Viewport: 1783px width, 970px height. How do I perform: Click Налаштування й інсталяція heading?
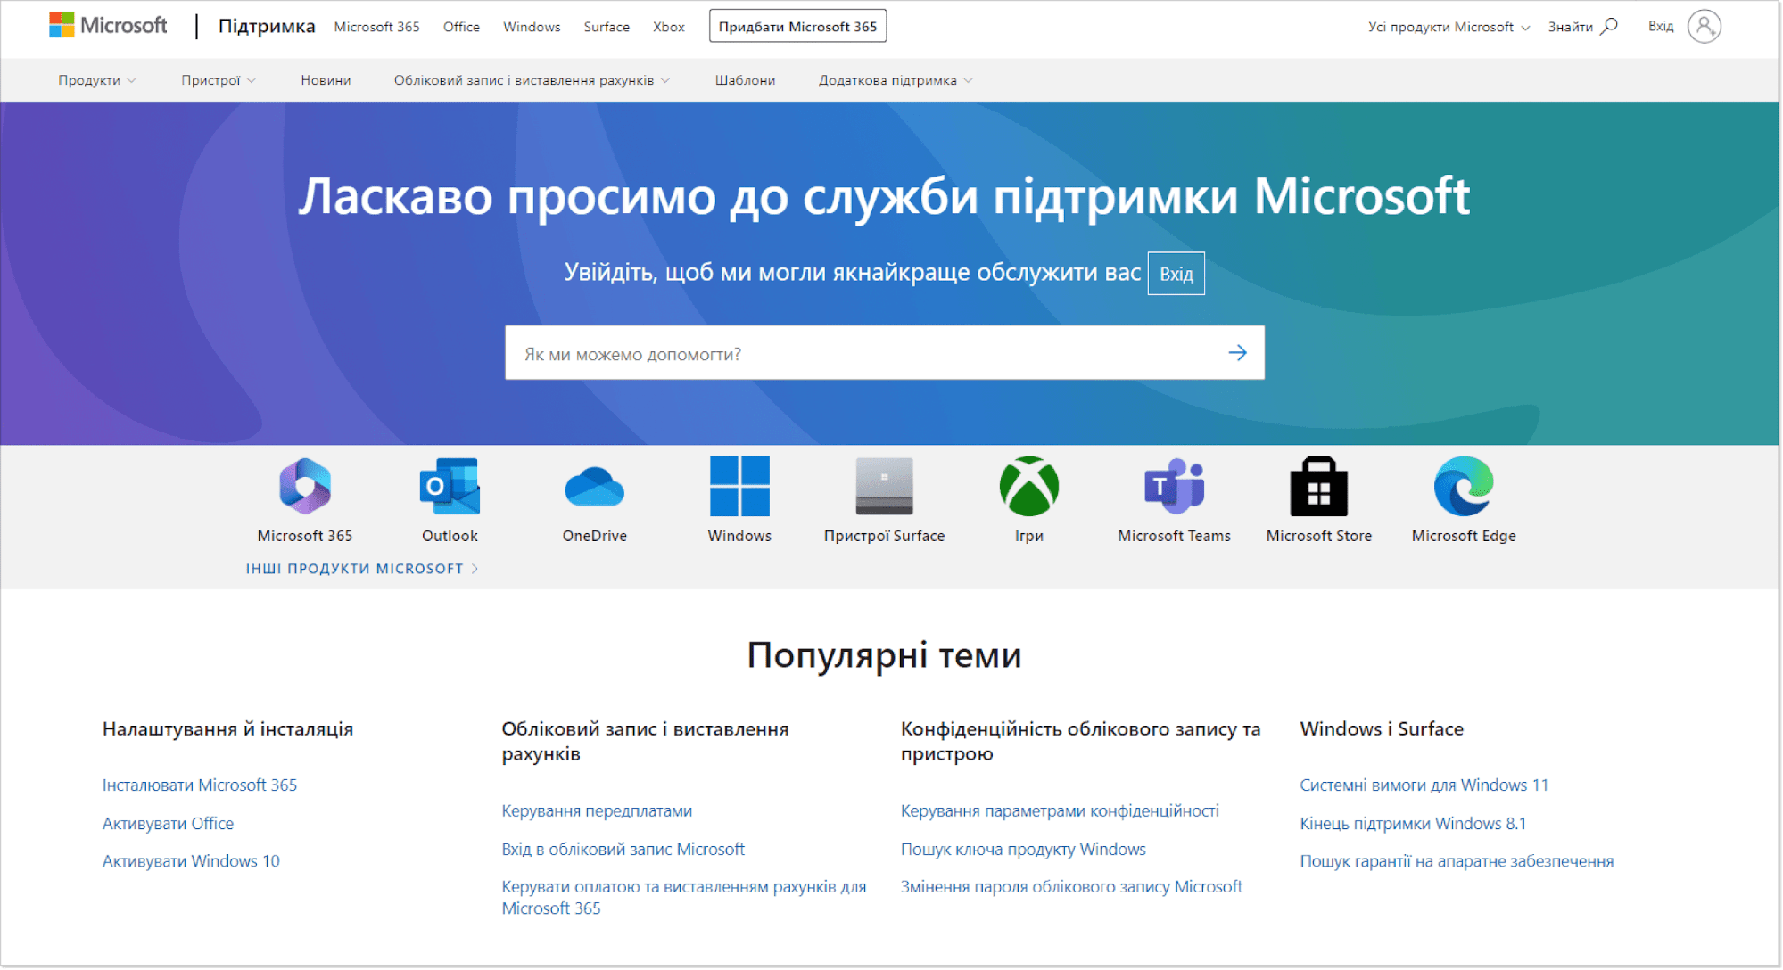(x=227, y=729)
